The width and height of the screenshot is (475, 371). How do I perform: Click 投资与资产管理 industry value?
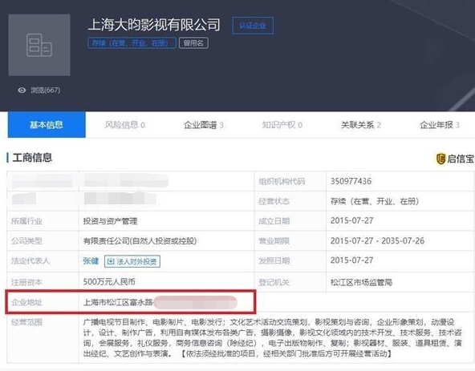110,221
